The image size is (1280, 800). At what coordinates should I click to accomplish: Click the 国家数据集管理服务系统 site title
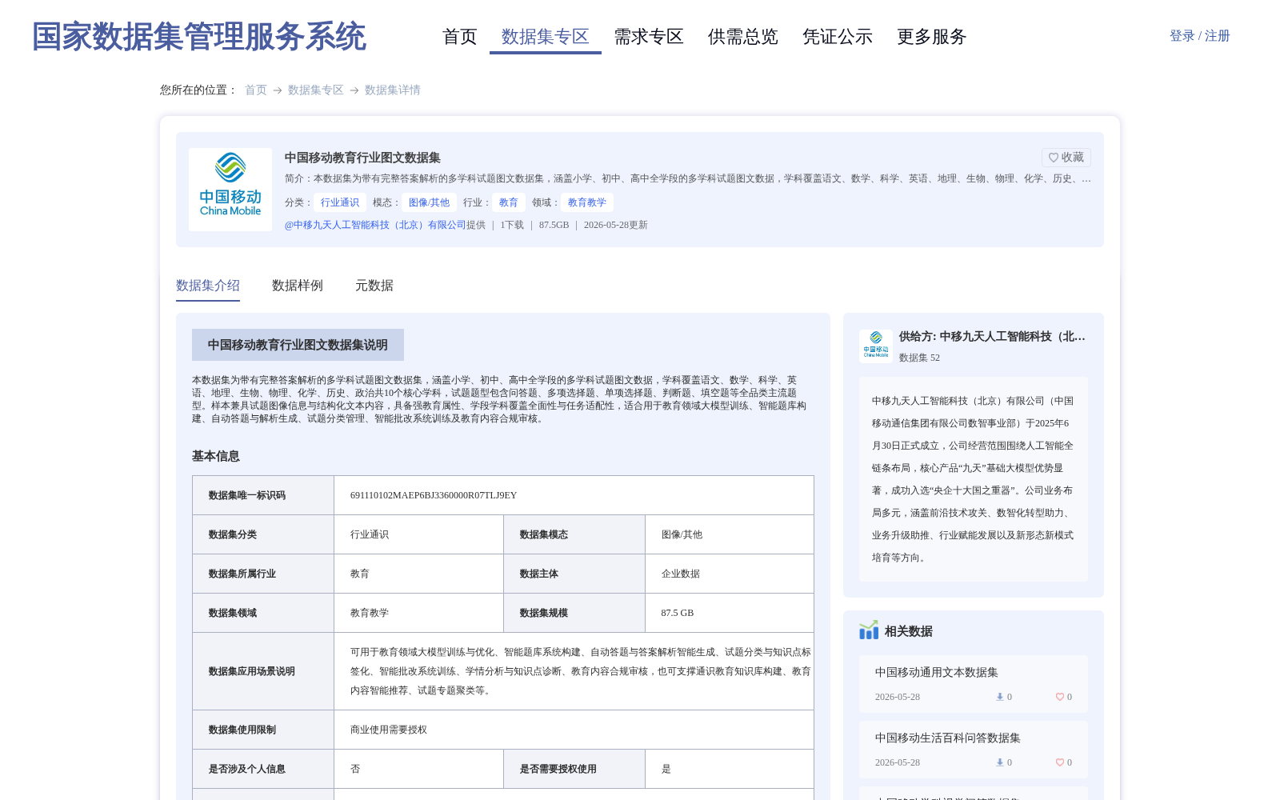[199, 37]
